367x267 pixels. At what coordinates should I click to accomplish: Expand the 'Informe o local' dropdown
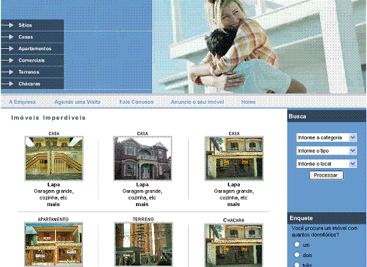[327, 164]
